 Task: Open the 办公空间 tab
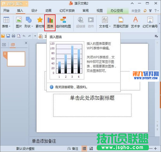click(118, 10)
